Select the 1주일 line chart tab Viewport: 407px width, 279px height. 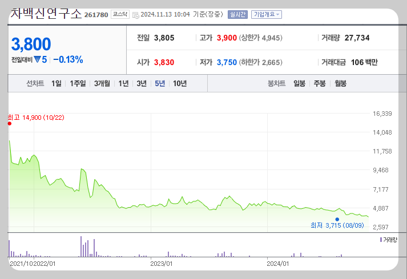click(78, 83)
